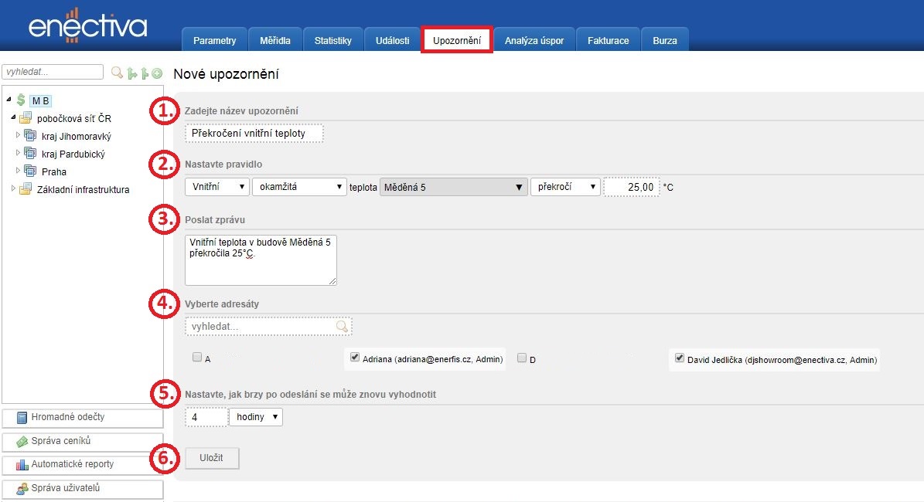The height and width of the screenshot is (502, 924).
Task: Click magnifier icon in recipients search field
Action: click(342, 327)
